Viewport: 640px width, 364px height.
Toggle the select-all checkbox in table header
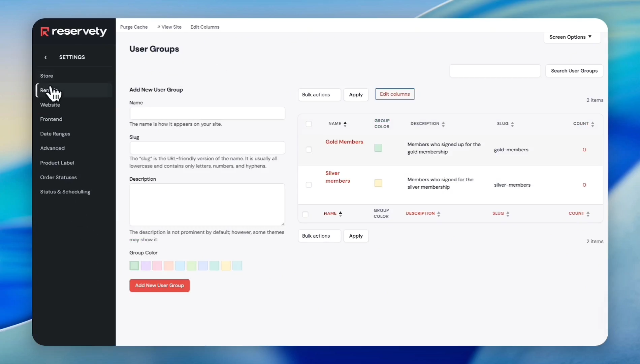tap(309, 124)
